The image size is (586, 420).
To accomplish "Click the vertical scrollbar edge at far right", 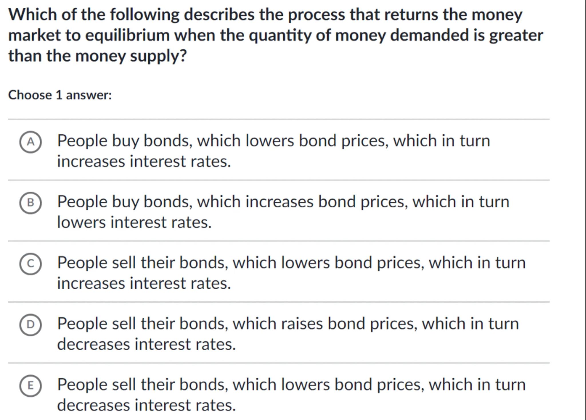I will tap(585, 210).
